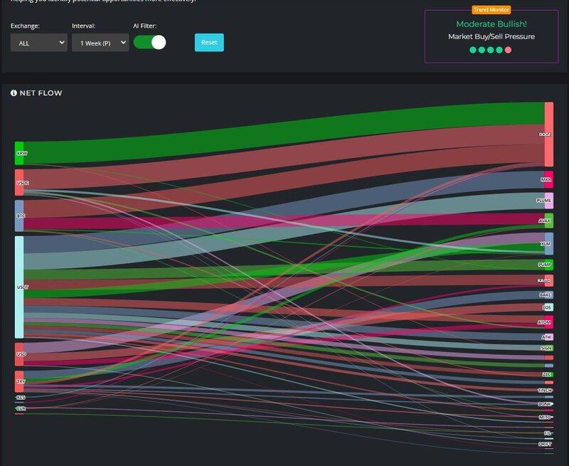569x466 pixels.
Task: Select the SIGN destination node
Action: coord(549,348)
